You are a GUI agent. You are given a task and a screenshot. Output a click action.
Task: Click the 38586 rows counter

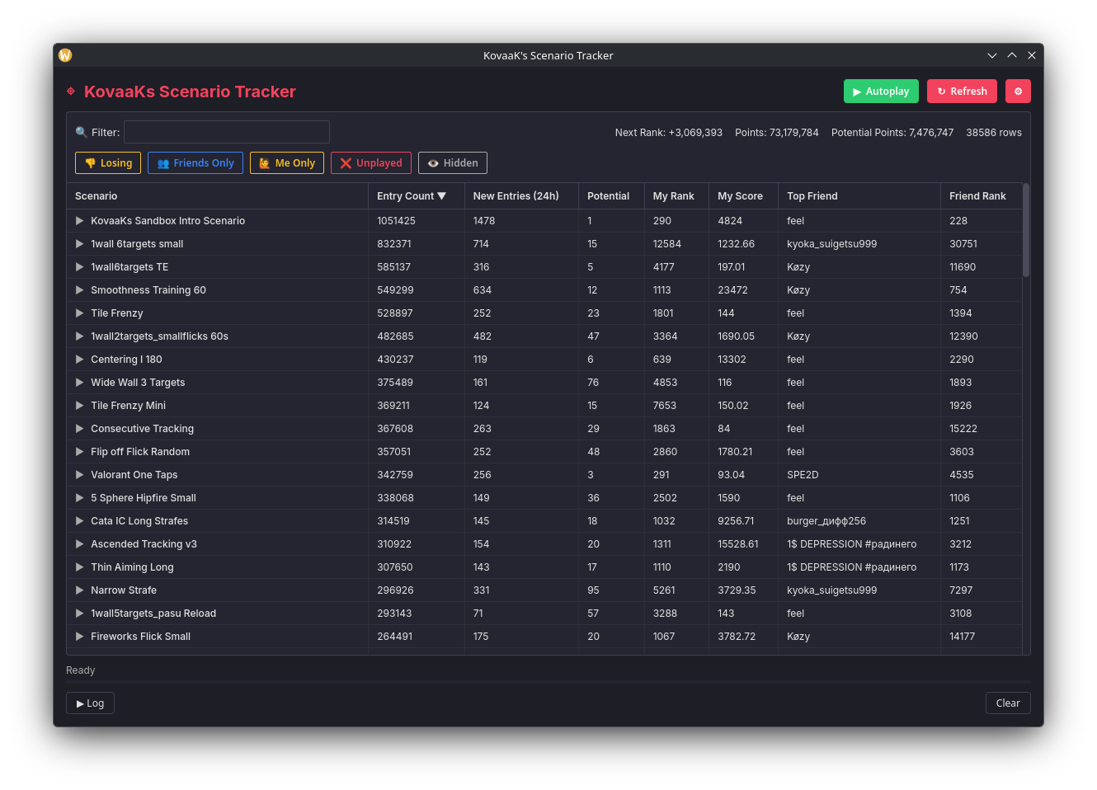point(994,133)
